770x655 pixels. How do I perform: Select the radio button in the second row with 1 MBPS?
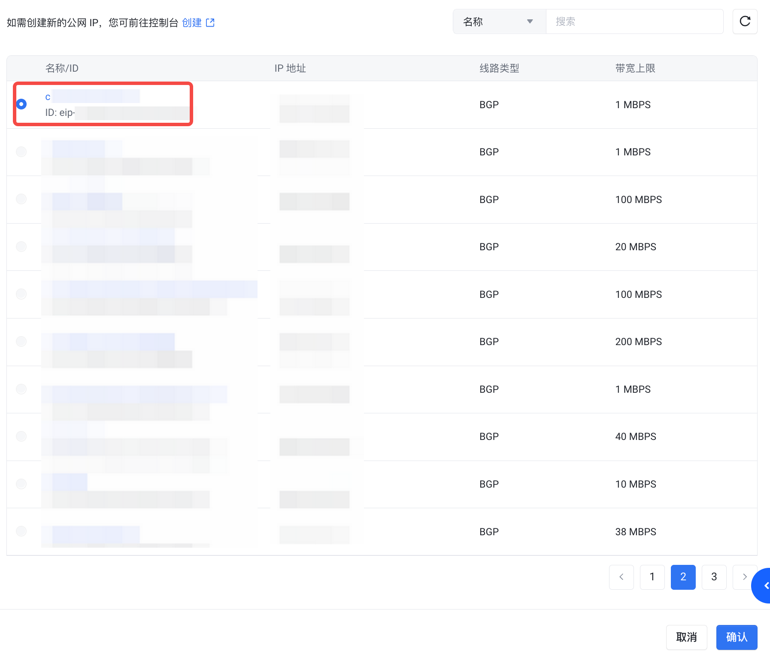click(x=21, y=152)
